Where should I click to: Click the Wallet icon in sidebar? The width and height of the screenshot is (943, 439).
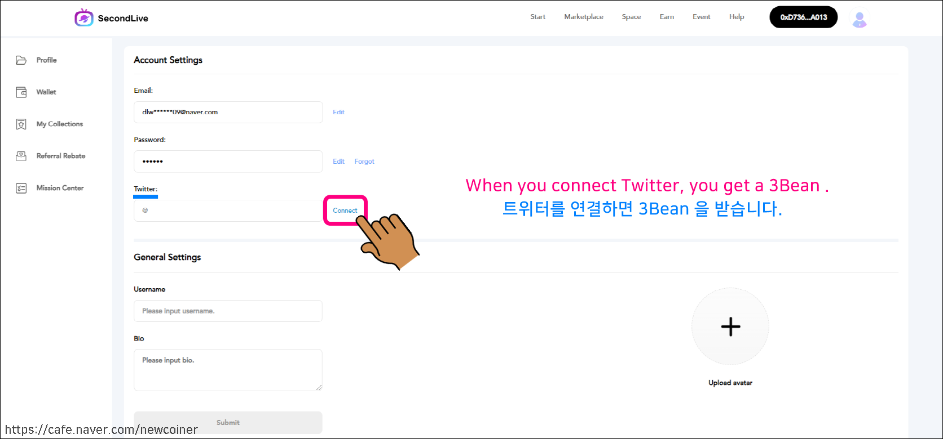tap(21, 92)
